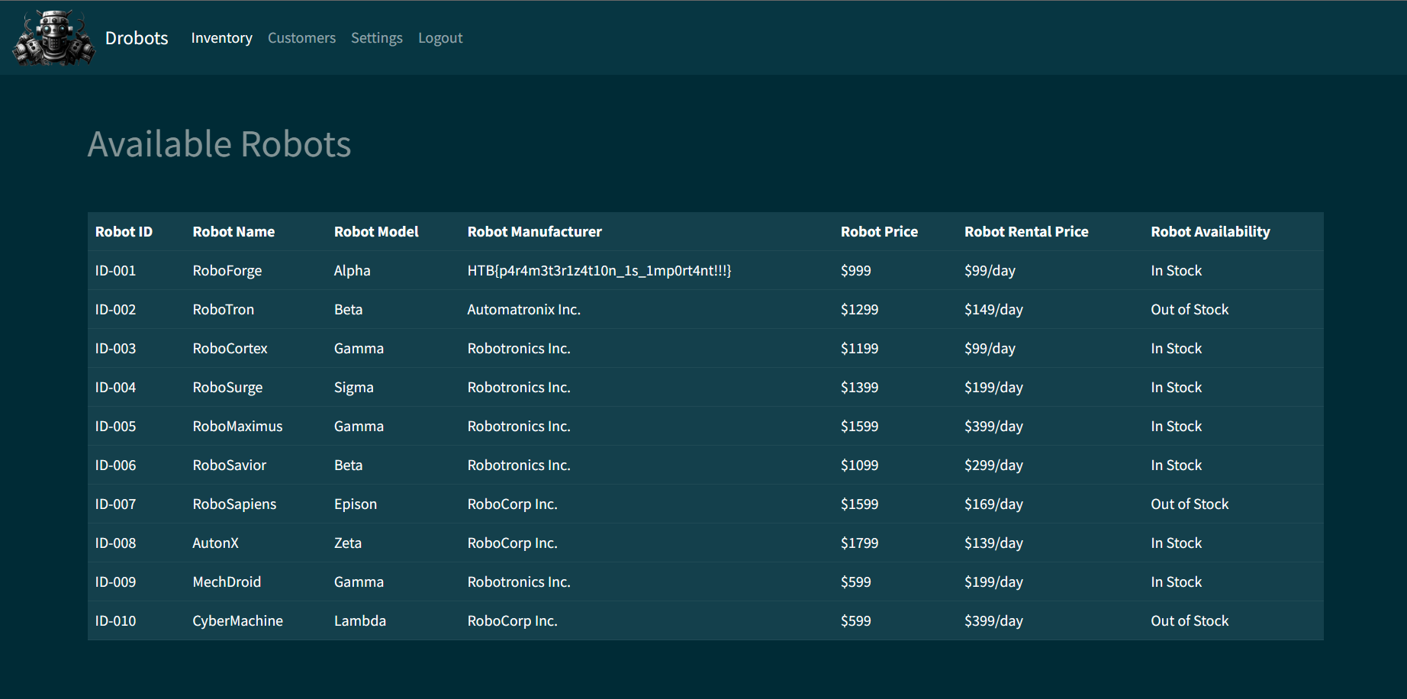Viewport: 1407px width, 699px height.
Task: Select the ID-001 cell
Action: point(115,271)
